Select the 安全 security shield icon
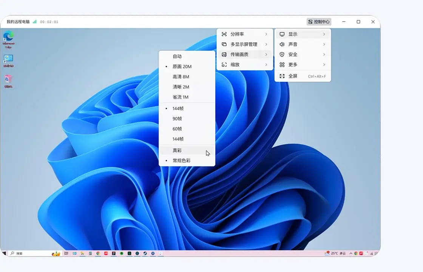Viewport: 423px width, 272px height. coord(282,55)
